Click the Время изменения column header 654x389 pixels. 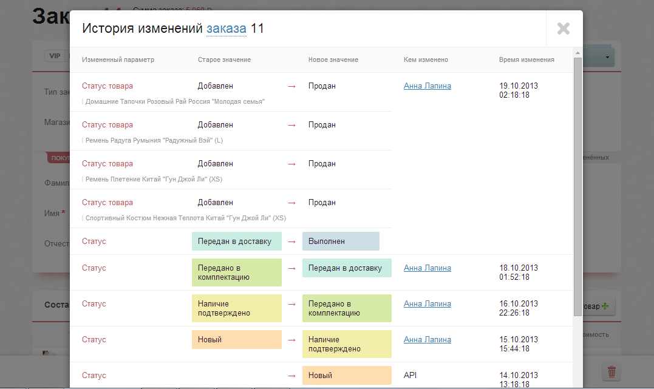pos(526,60)
